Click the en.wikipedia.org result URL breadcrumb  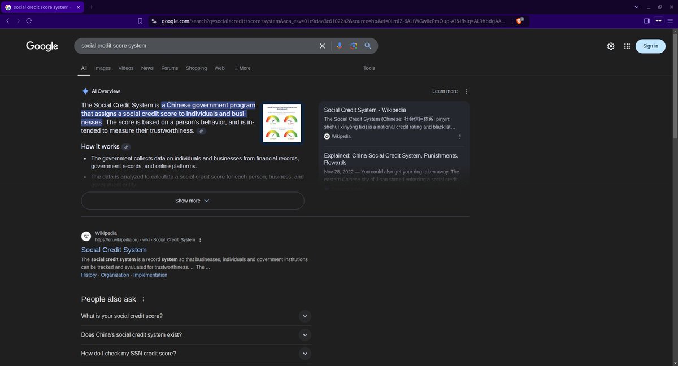pyautogui.click(x=145, y=240)
